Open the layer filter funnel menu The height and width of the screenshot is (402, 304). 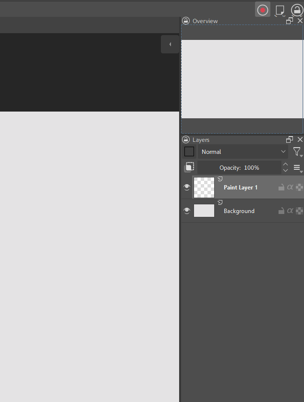click(x=297, y=152)
